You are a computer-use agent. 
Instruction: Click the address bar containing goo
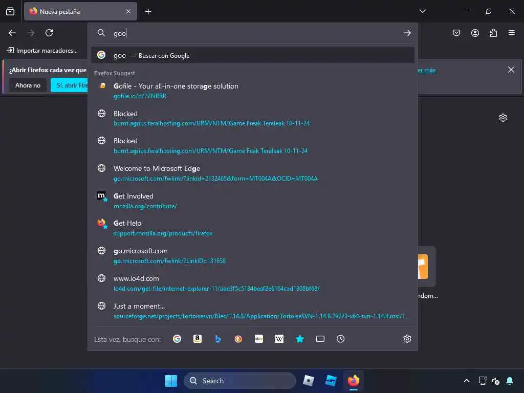(254, 33)
